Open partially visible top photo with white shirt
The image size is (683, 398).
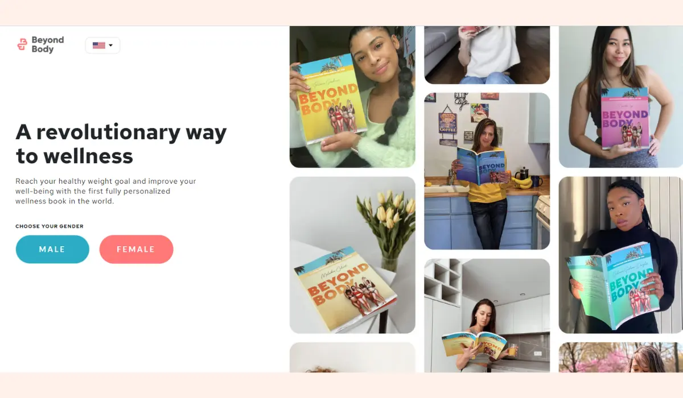[487, 55]
